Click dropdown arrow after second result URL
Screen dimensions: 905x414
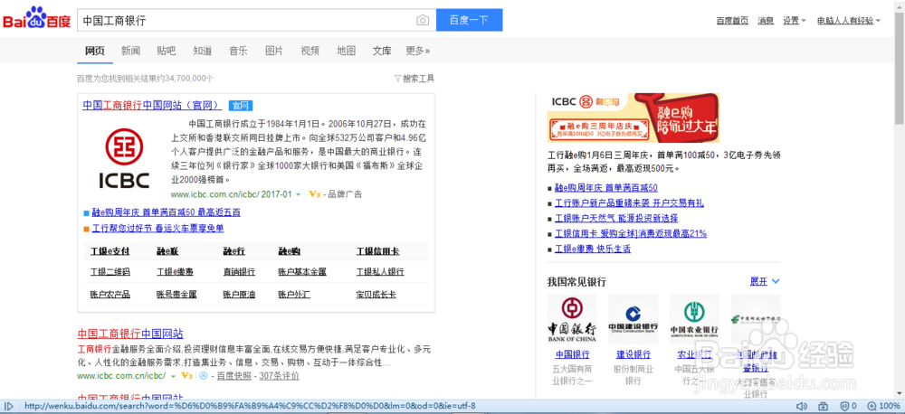(171, 377)
